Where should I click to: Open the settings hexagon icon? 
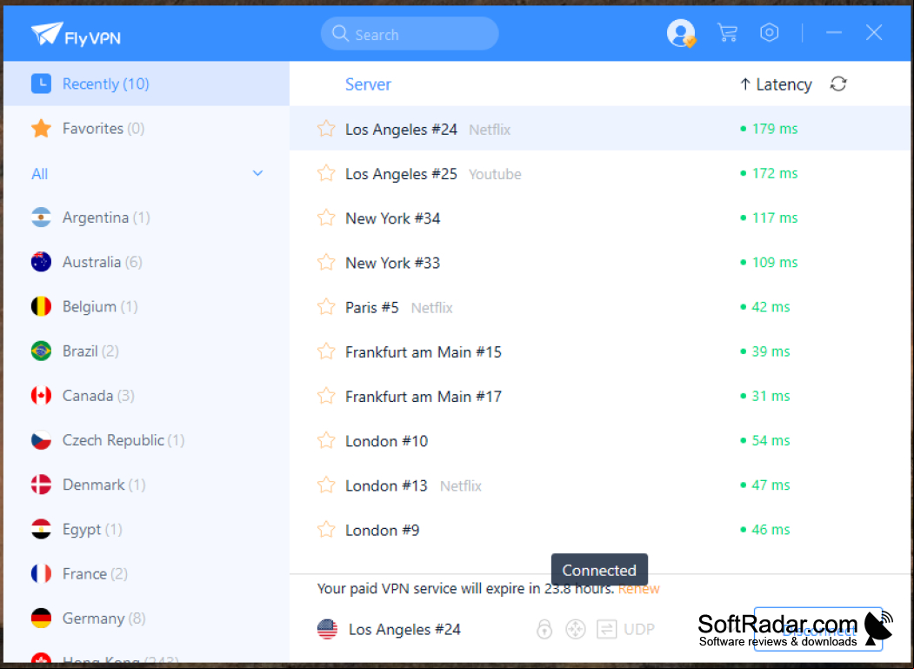click(769, 33)
